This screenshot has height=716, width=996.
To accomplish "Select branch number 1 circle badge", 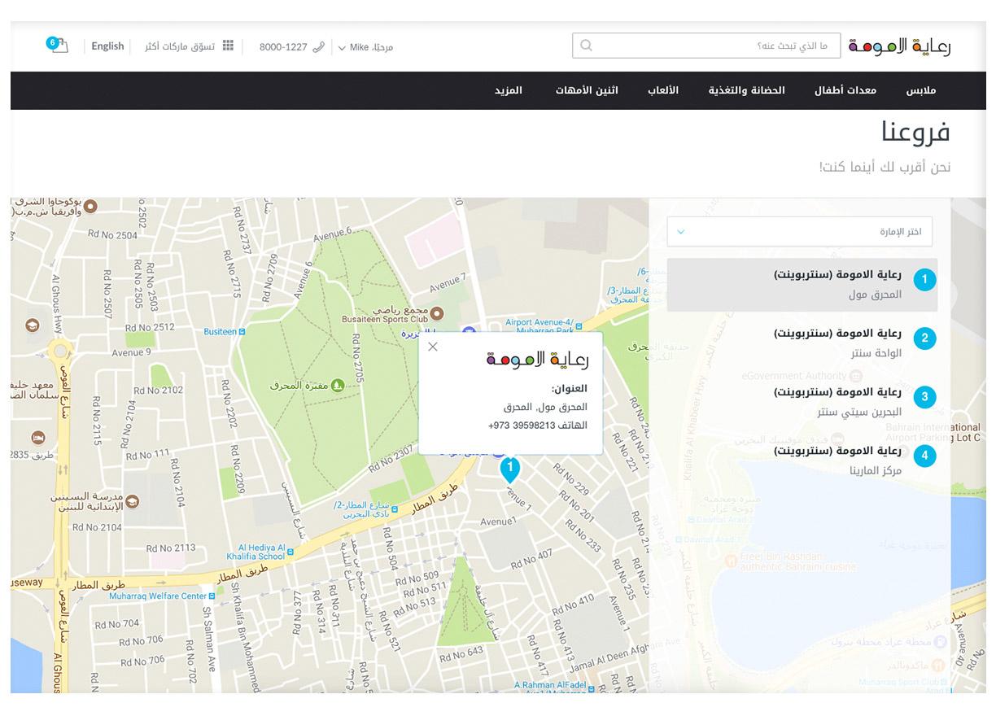I will (x=924, y=280).
